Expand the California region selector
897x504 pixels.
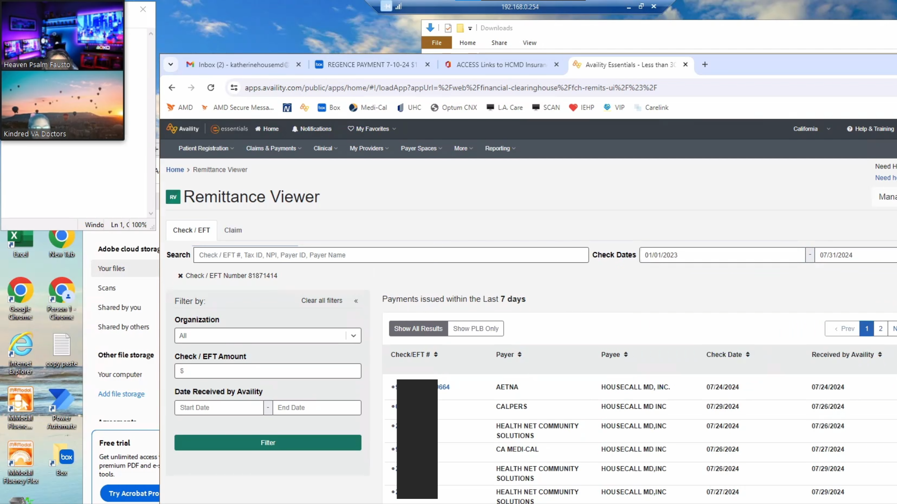pos(811,129)
